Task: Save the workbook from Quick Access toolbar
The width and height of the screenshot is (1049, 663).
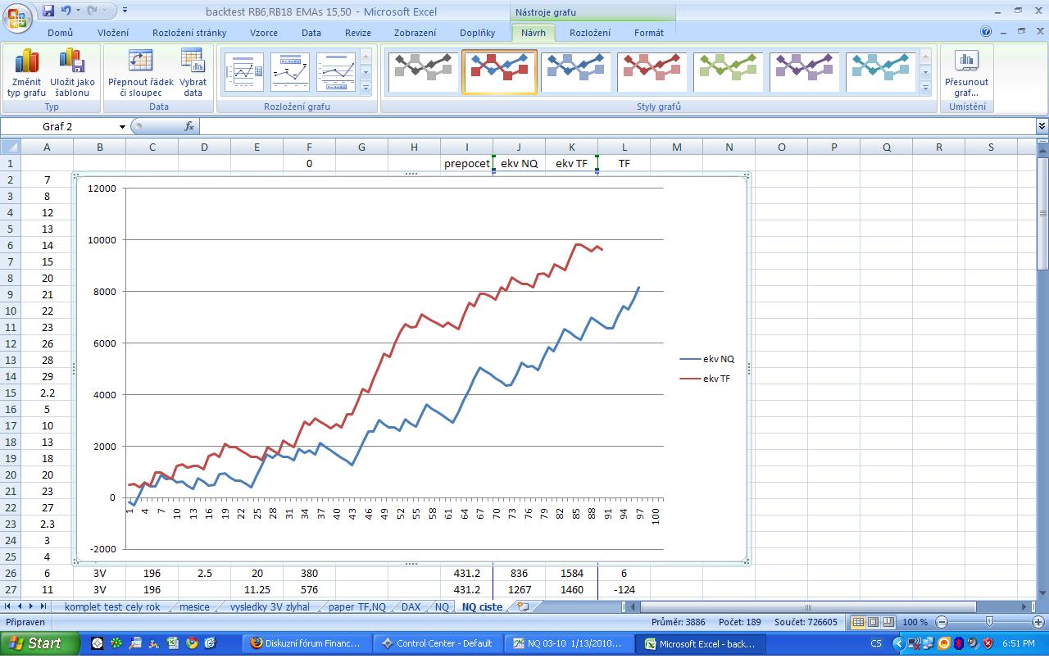Action: pos(48,11)
